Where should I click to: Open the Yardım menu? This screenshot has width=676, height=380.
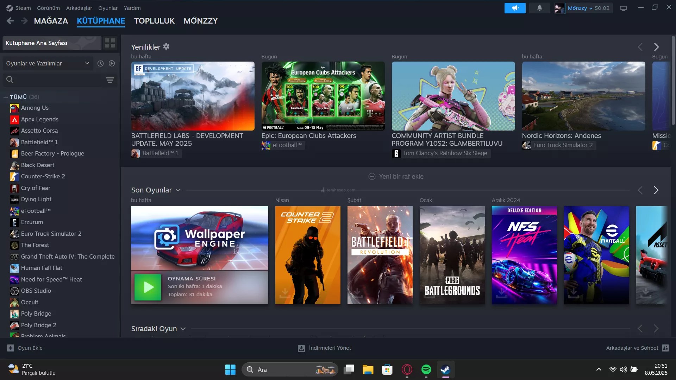(x=132, y=8)
